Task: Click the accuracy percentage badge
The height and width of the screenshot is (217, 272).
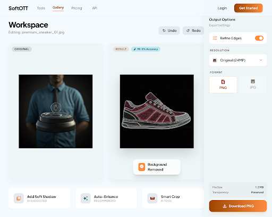Action: coord(146,49)
